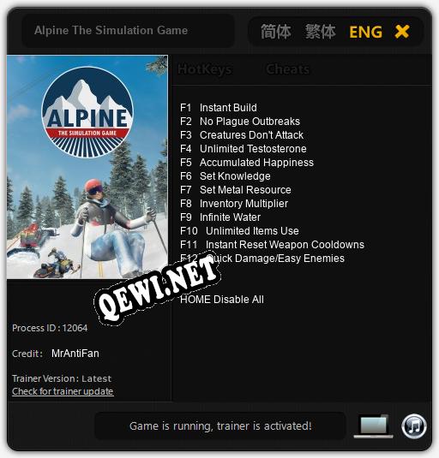Switch language to Traditional Chinese 繁体

coord(321,32)
